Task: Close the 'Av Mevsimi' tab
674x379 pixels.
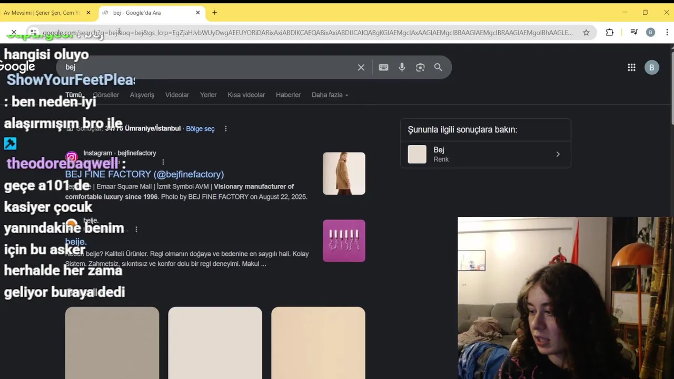Action: click(88, 13)
